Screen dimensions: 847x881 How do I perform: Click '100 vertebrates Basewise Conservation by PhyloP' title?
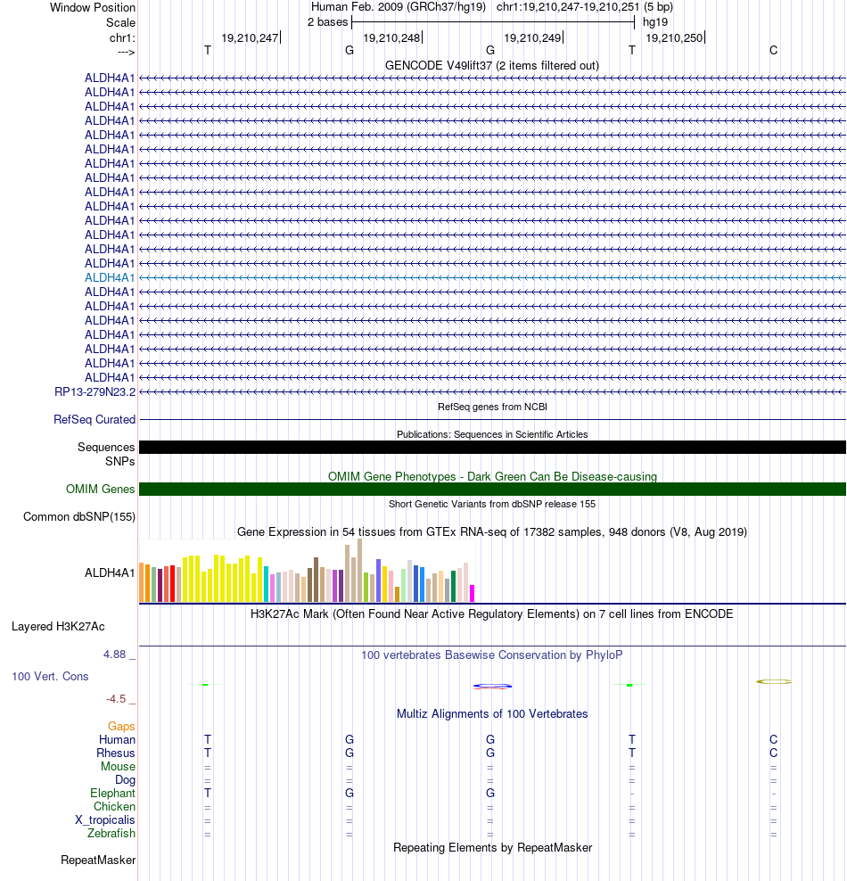pos(492,655)
